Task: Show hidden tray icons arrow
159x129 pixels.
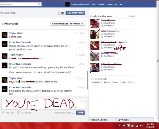Action: [120, 126]
